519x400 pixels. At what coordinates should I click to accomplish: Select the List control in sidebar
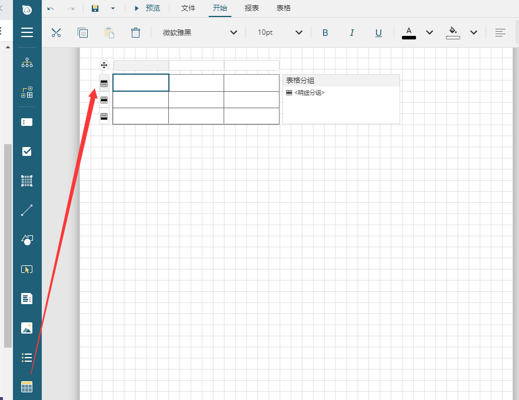pyautogui.click(x=27, y=358)
